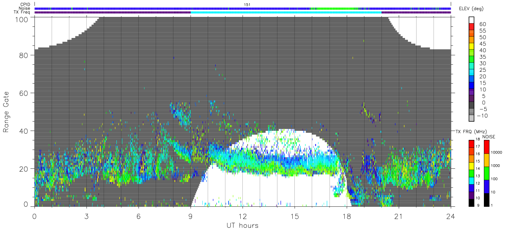Select the yellow TX FRQ band between 15 and 14
This screenshot has width=507, height=234.
point(471,165)
